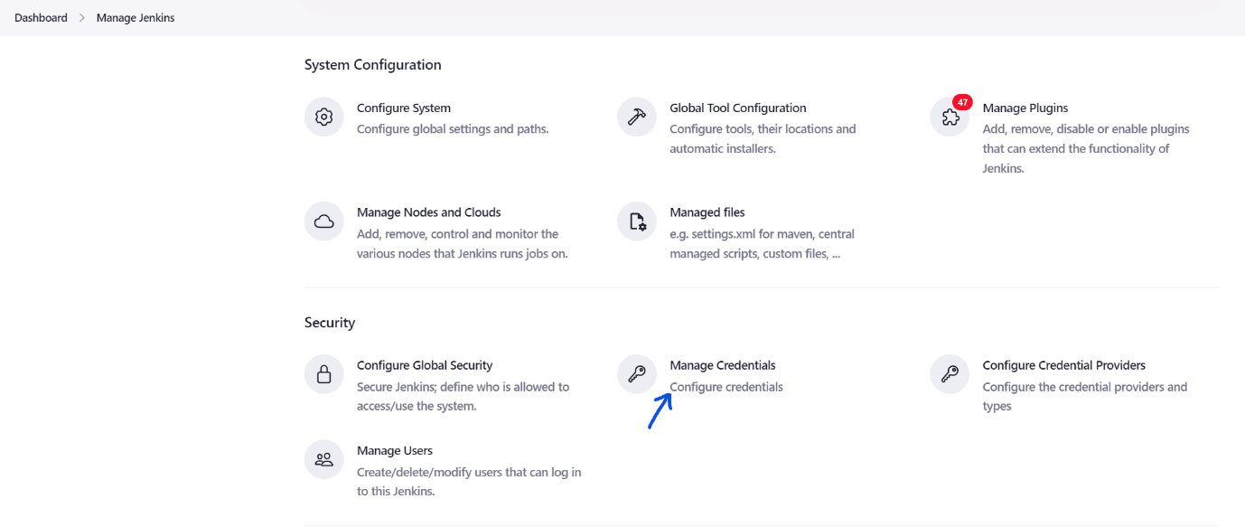
Task: Click the gear icon for Configure System
Action: [x=324, y=118]
